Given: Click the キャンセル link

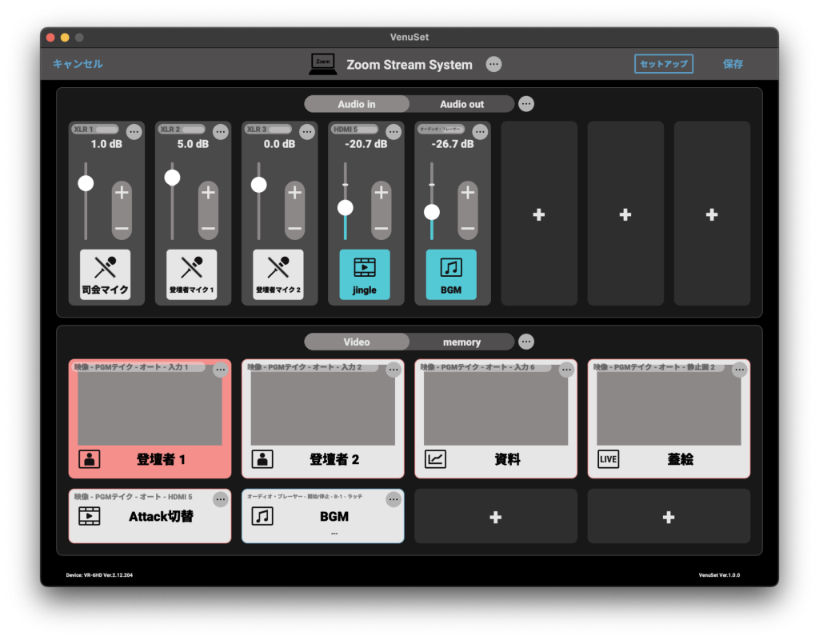Looking at the screenshot, I should click(78, 64).
